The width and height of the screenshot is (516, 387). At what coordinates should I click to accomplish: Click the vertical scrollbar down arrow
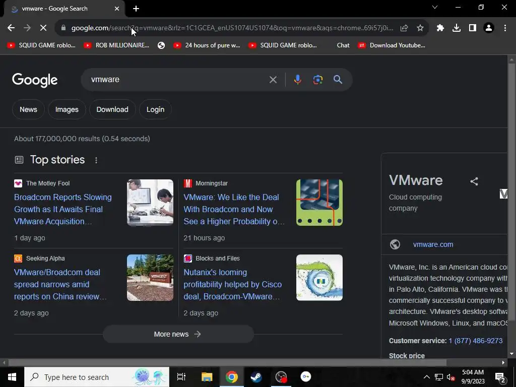[511, 354]
